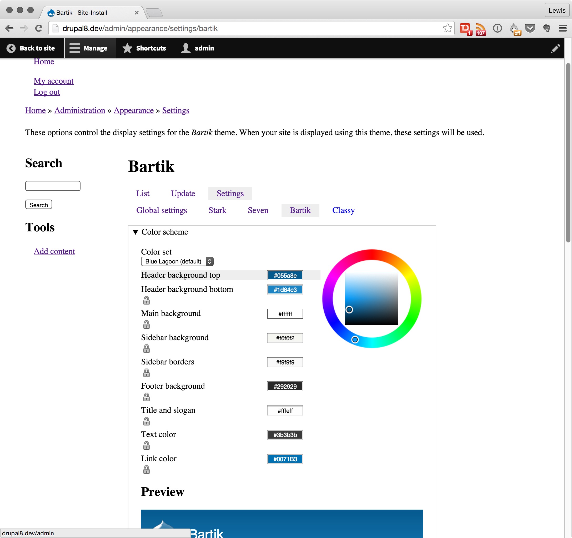
Task: Open a new browser tab
Action: coord(154,13)
